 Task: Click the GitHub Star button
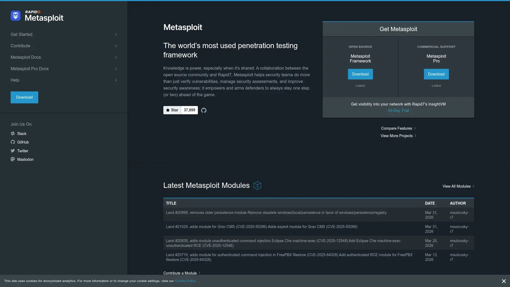172,110
